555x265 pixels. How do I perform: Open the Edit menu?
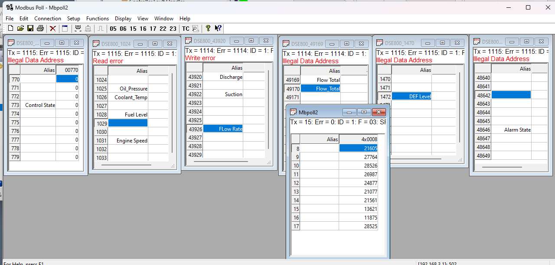(24, 19)
